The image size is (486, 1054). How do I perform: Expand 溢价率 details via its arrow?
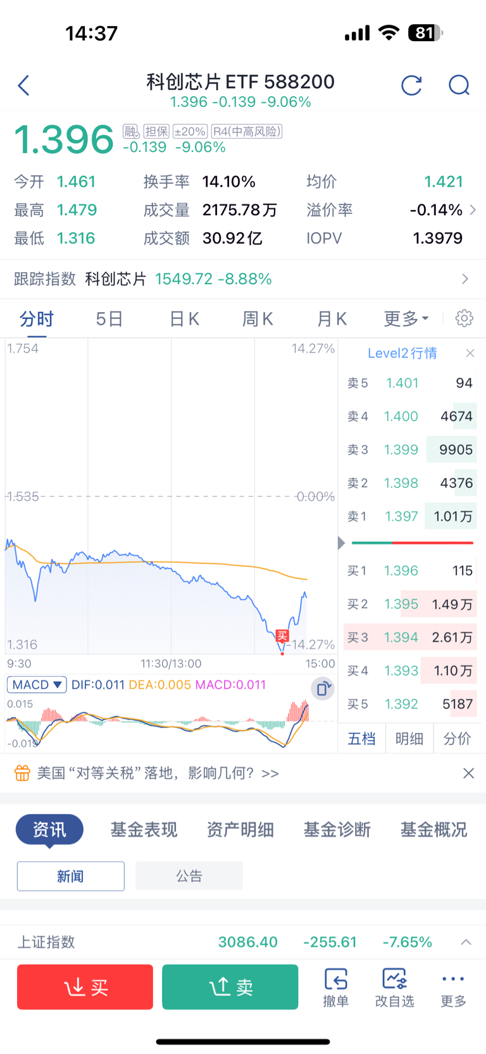[x=471, y=210]
